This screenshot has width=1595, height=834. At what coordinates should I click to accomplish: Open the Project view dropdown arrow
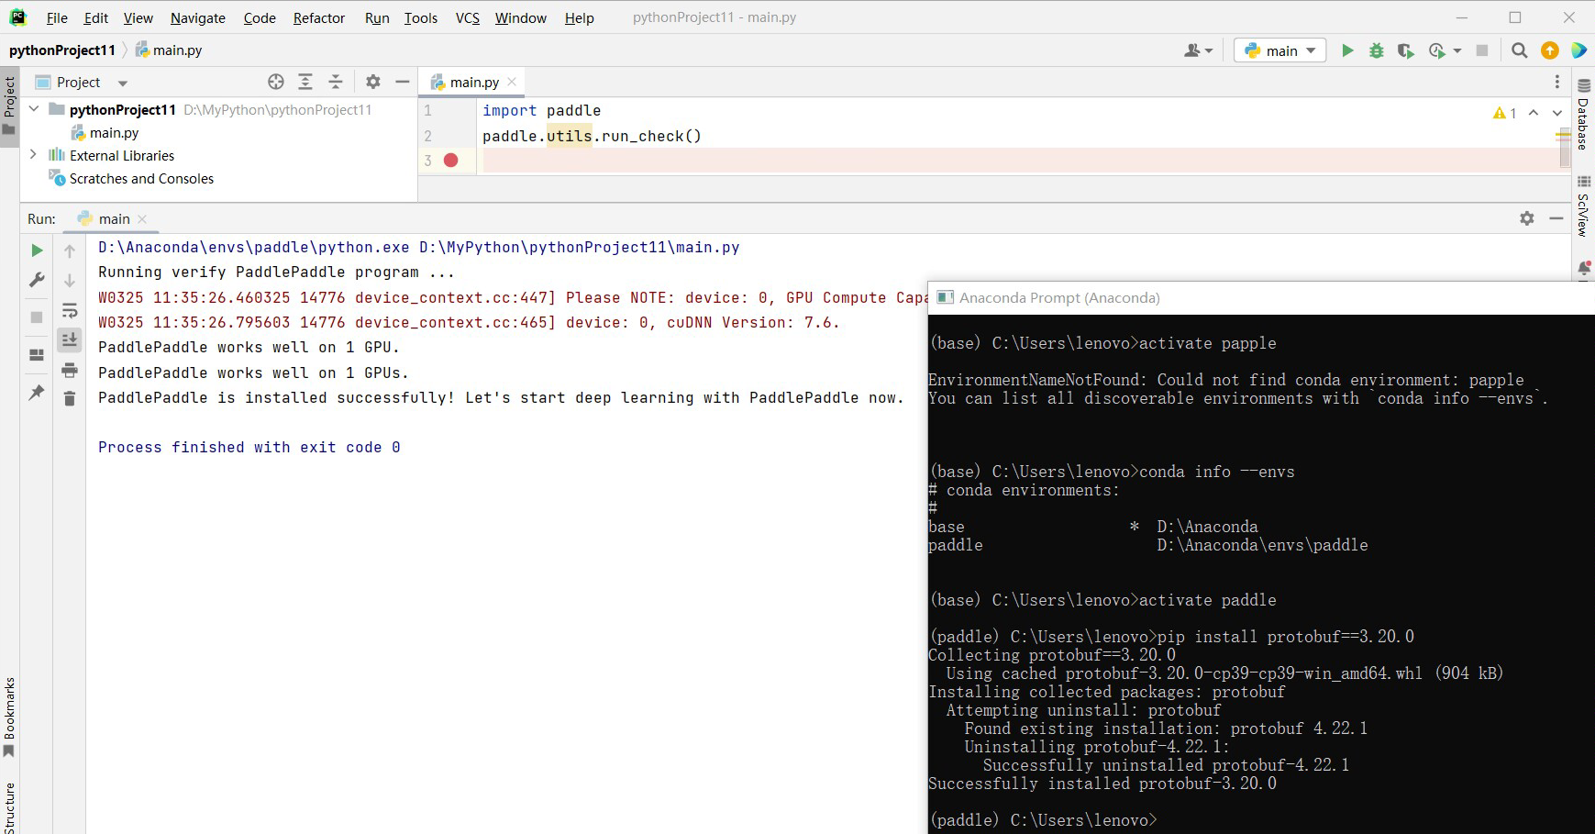click(x=123, y=83)
